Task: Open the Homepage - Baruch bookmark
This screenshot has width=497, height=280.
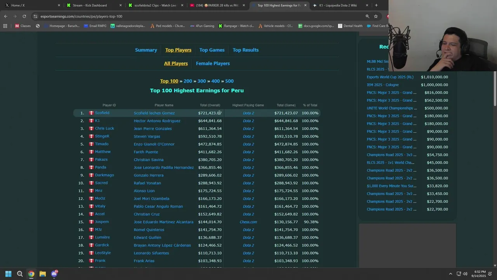Action: [61, 26]
